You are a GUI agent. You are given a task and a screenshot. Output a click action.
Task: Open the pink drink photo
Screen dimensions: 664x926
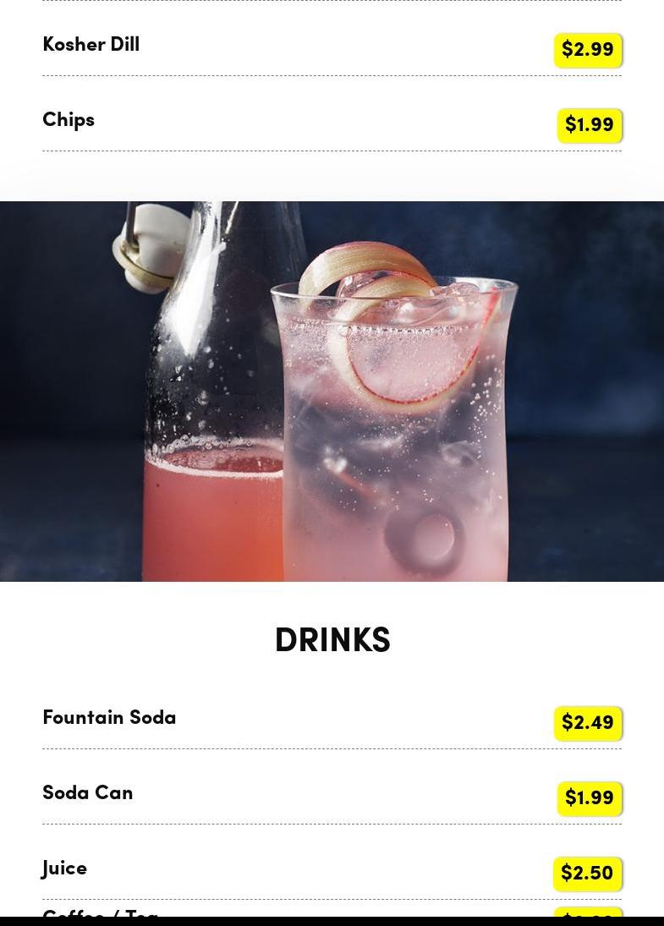point(332,392)
